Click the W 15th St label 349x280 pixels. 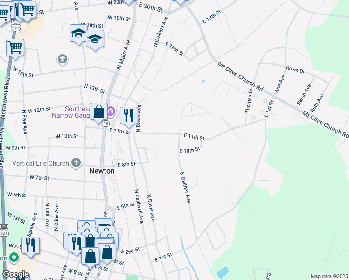[x=23, y=72]
